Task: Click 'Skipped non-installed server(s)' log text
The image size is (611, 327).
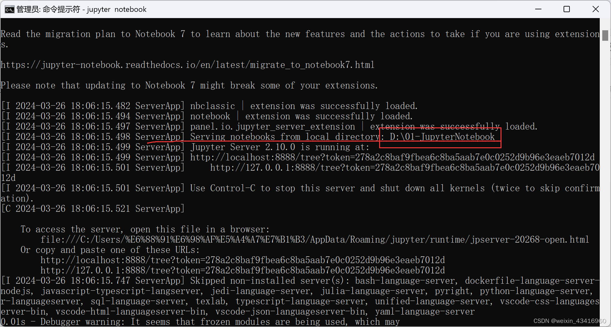Action: point(270,281)
